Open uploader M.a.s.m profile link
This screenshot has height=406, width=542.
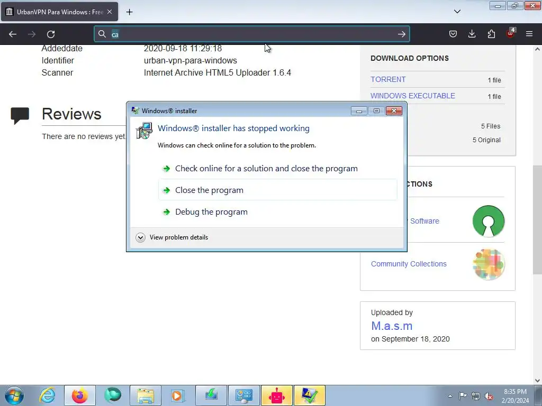point(392,326)
